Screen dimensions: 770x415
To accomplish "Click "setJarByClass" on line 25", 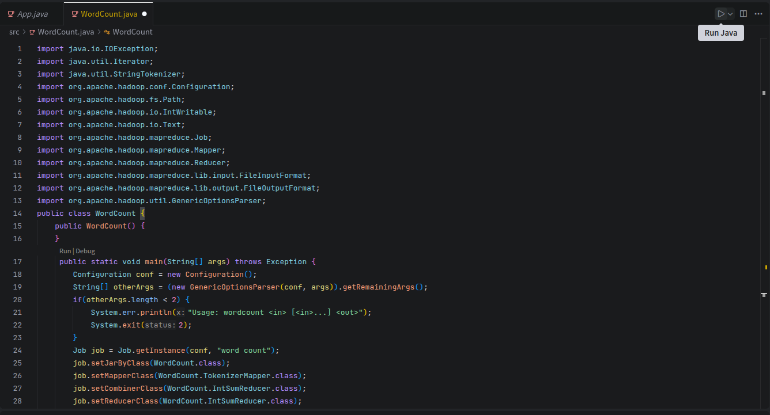I will tap(120, 363).
